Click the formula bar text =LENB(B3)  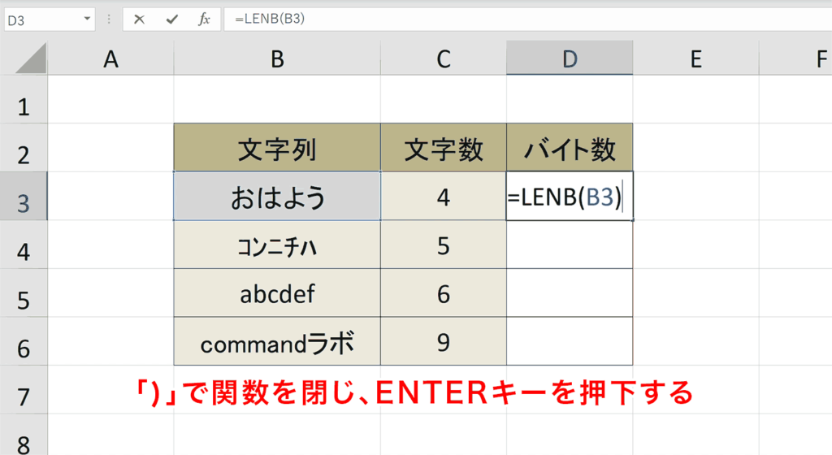(x=270, y=19)
